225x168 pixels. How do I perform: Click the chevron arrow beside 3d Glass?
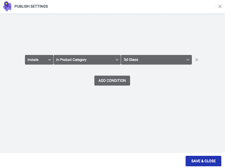188,60
